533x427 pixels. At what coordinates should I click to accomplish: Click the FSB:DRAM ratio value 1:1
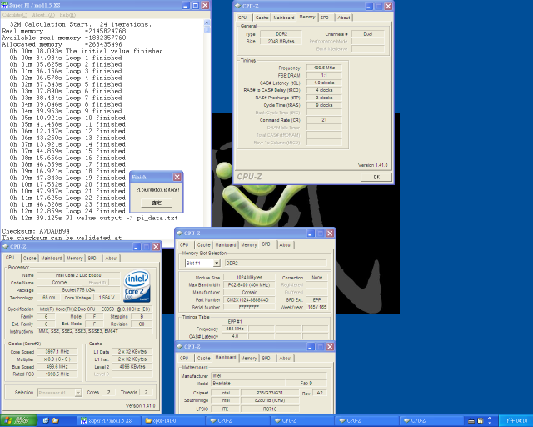coord(324,75)
